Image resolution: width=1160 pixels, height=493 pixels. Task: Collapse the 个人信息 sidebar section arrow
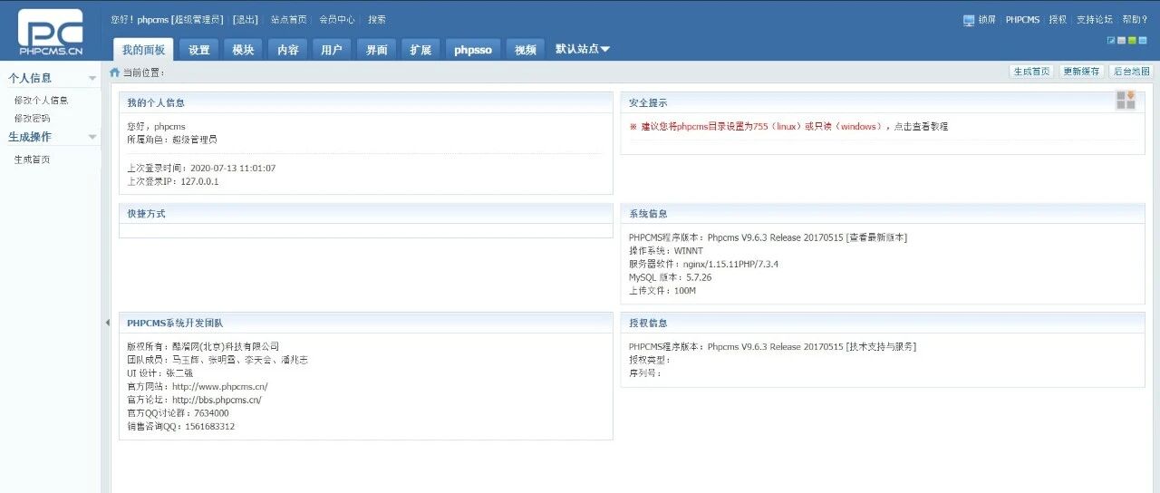[x=92, y=79]
